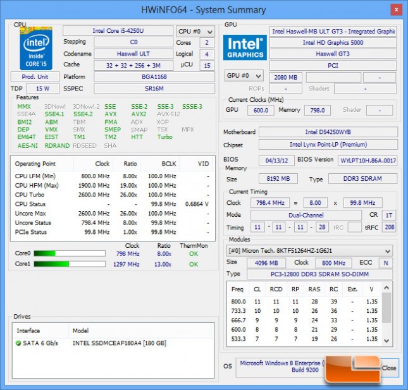Click the OS field Microsoft Windows 8 Enterprise
408x390 pixels.
coord(281,367)
